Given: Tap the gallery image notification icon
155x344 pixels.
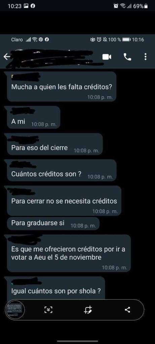Looking at the screenshot, I should click(x=26, y=6).
